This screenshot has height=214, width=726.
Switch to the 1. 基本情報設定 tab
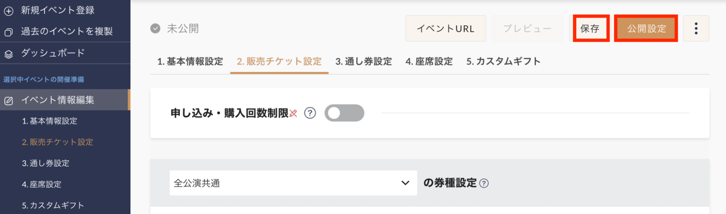[190, 62]
